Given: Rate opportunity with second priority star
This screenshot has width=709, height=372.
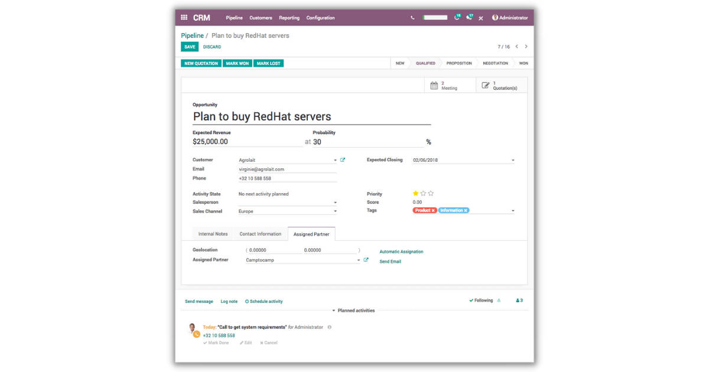Looking at the screenshot, I should 423,193.
